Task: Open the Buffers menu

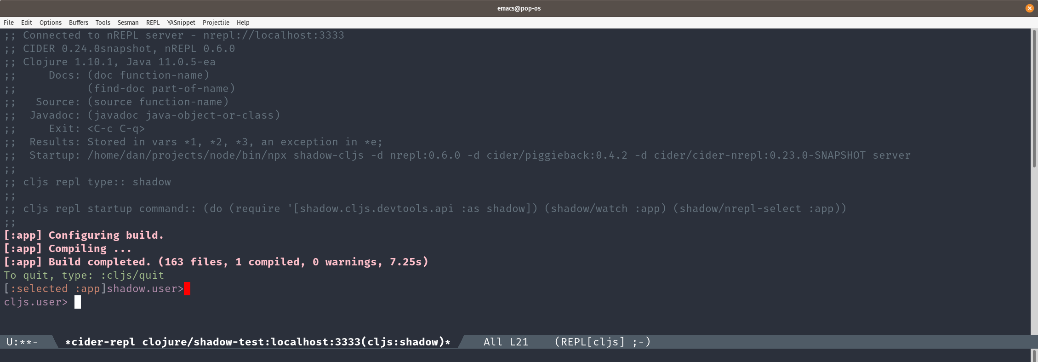Action: click(x=79, y=23)
